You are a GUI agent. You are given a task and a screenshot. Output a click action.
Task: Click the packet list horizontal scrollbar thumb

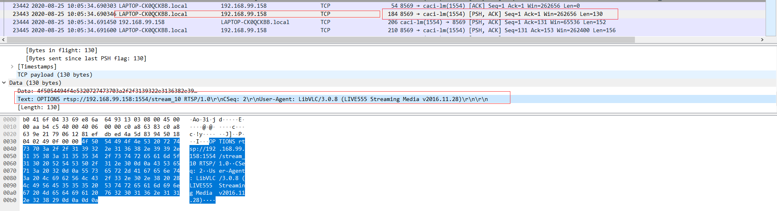[x=321, y=40]
